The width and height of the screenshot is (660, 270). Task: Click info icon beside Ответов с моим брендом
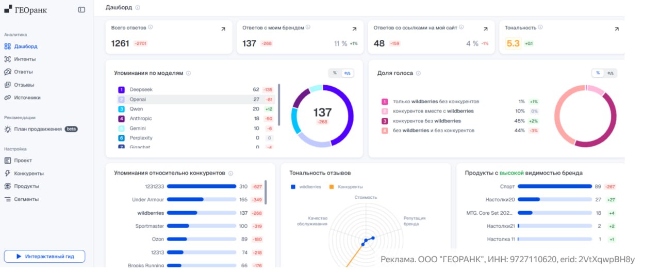pos(308,27)
